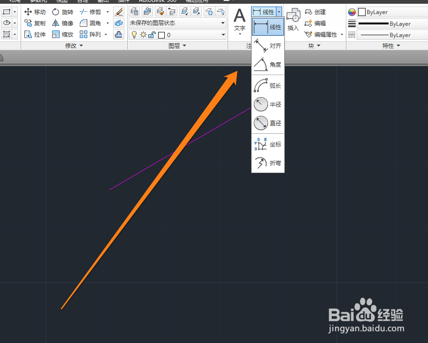Image resolution: width=428 pixels, height=343 pixels.
Task: Choose 坐标 ordinate dimension
Action: tap(268, 144)
